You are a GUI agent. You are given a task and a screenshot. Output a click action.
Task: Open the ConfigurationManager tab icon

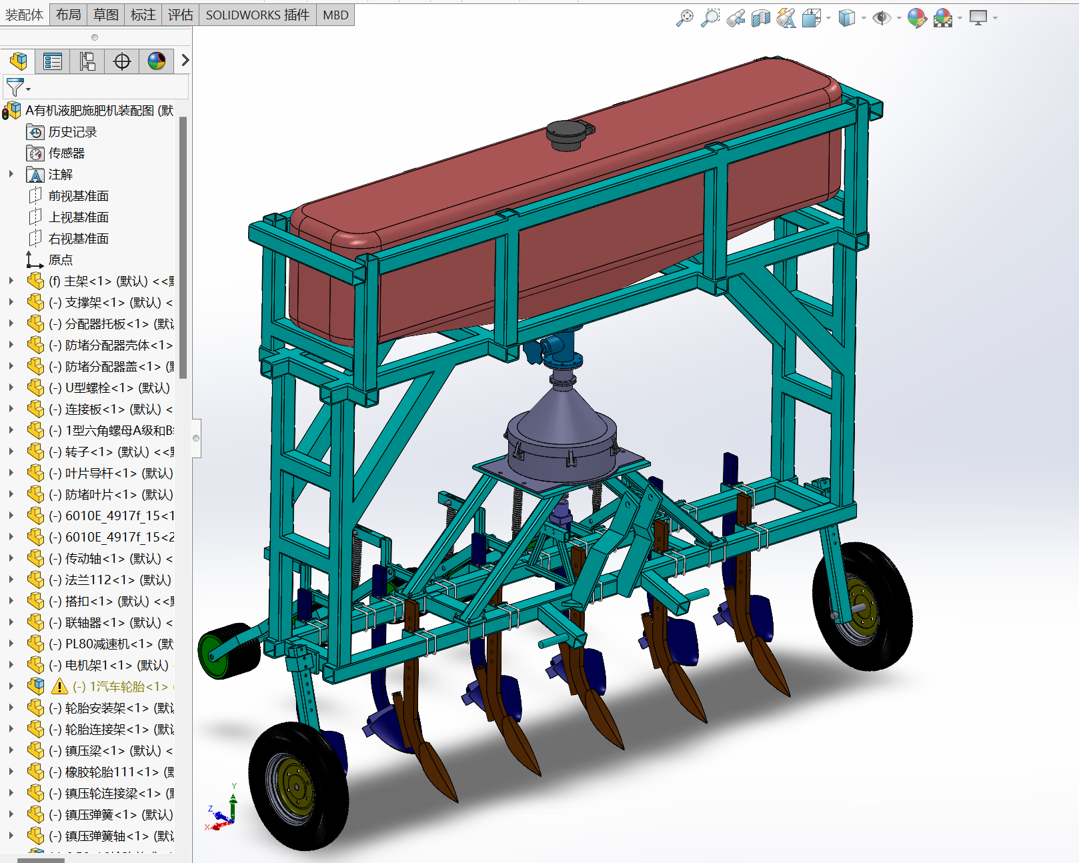tap(87, 61)
